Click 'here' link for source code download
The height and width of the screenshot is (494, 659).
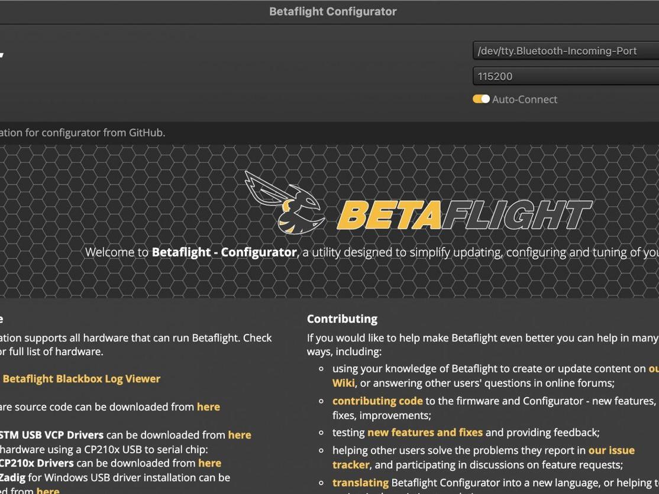[208, 407]
